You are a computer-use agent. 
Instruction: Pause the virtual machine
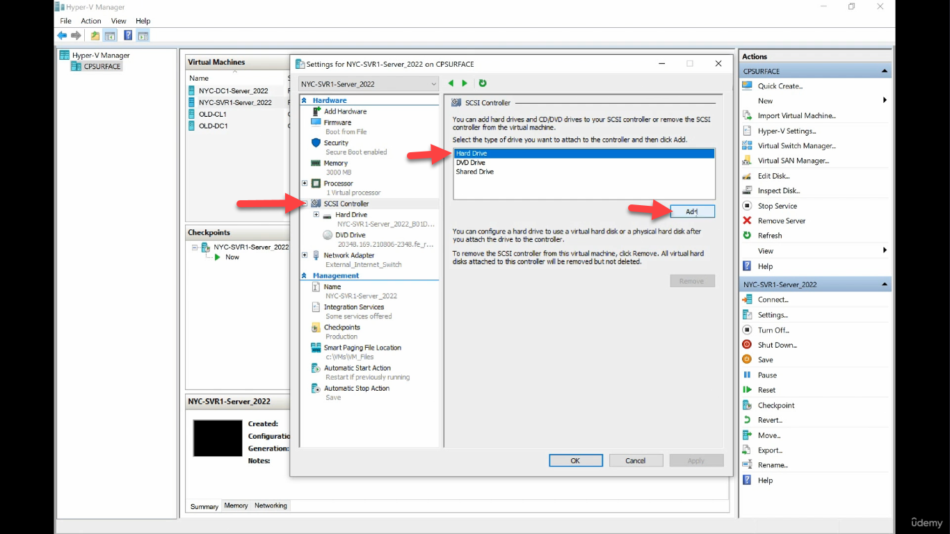767,375
